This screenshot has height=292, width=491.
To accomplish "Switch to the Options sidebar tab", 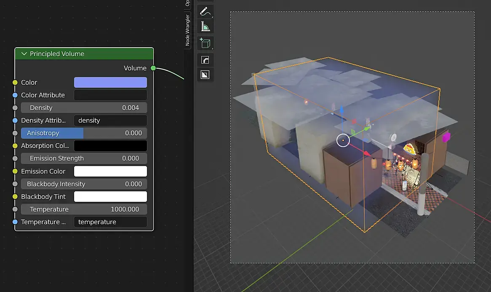I will coord(188,3).
